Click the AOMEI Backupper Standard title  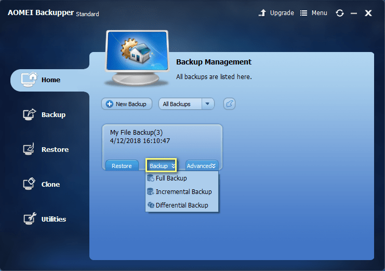pos(54,13)
